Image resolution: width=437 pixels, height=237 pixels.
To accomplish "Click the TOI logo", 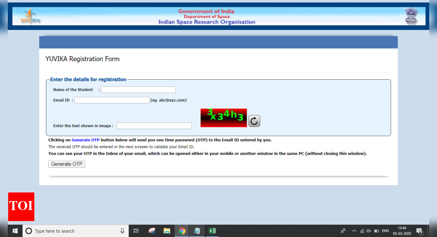I will pyautogui.click(x=21, y=207).
